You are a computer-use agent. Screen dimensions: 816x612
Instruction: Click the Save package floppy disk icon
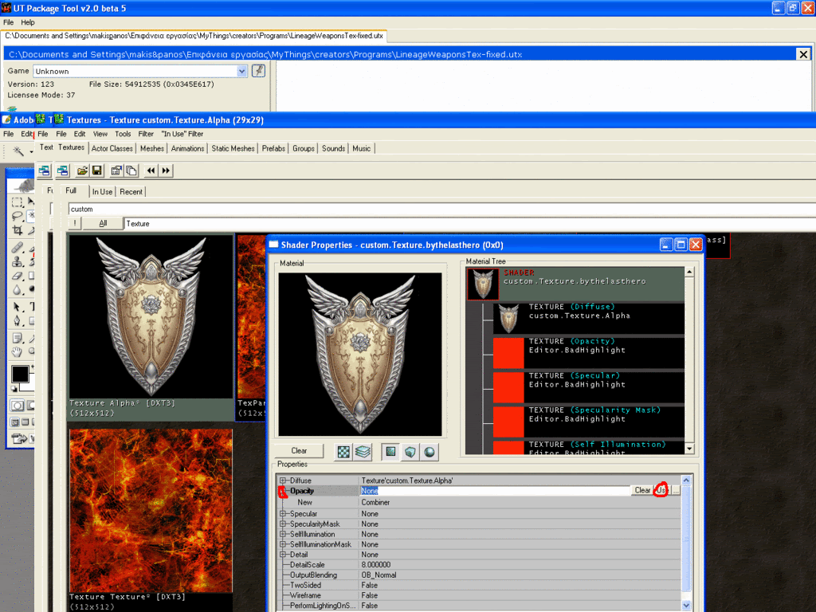(x=96, y=171)
